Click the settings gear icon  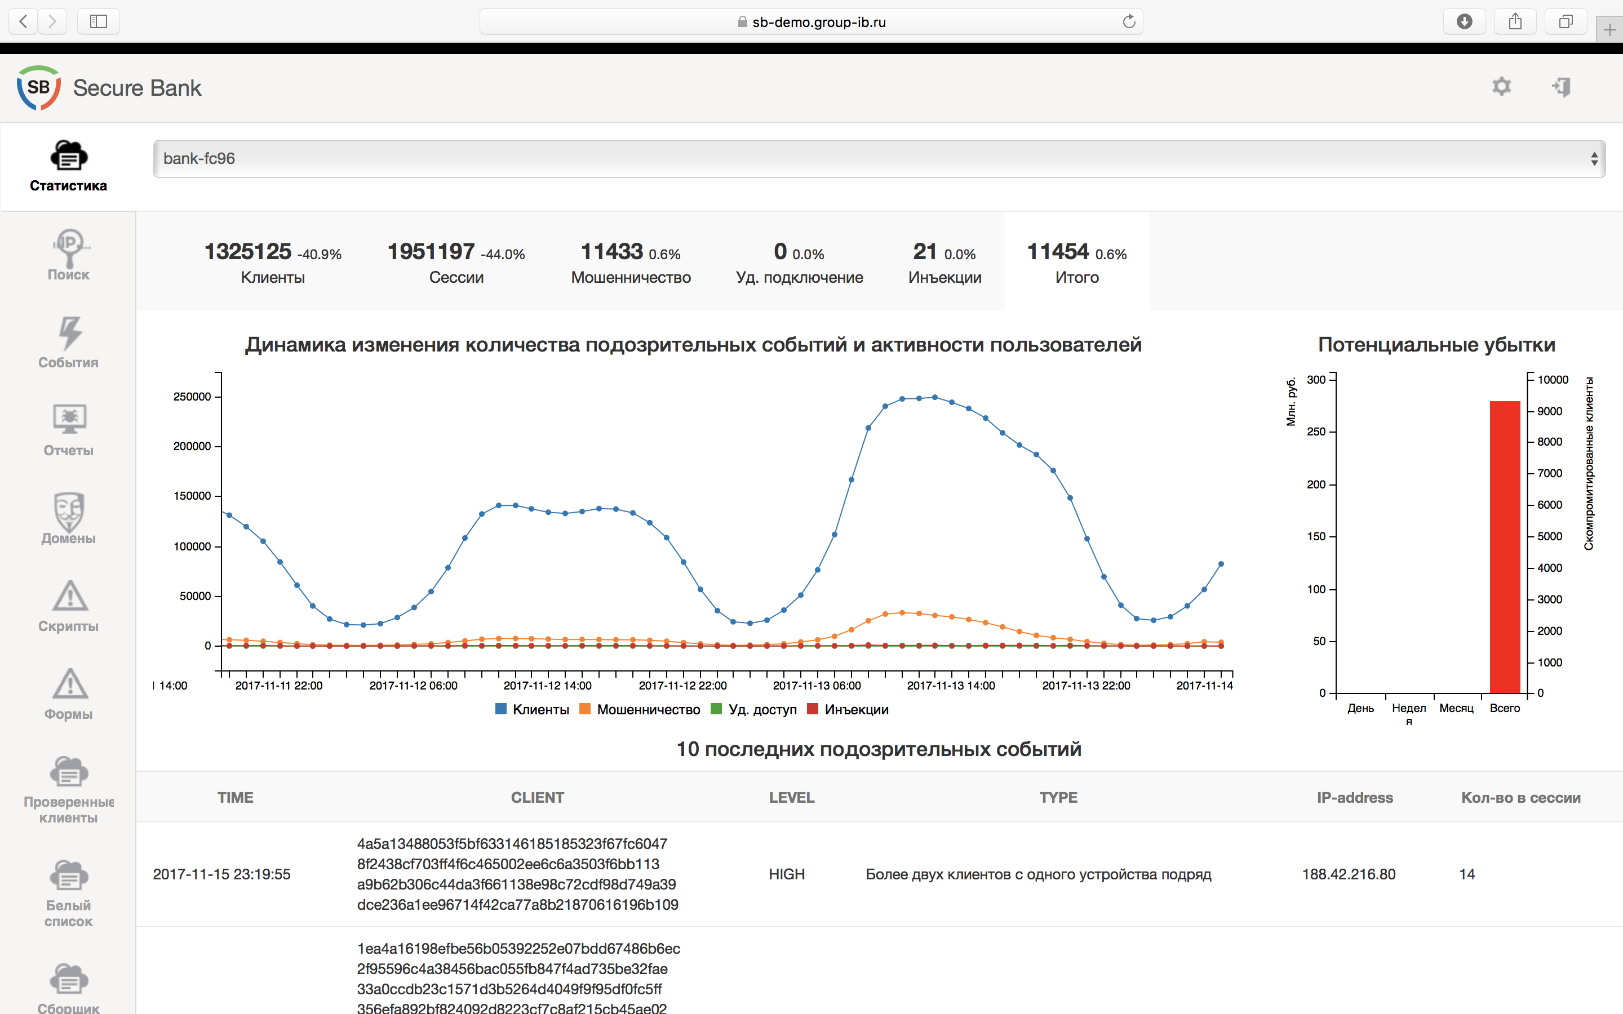[x=1501, y=87]
